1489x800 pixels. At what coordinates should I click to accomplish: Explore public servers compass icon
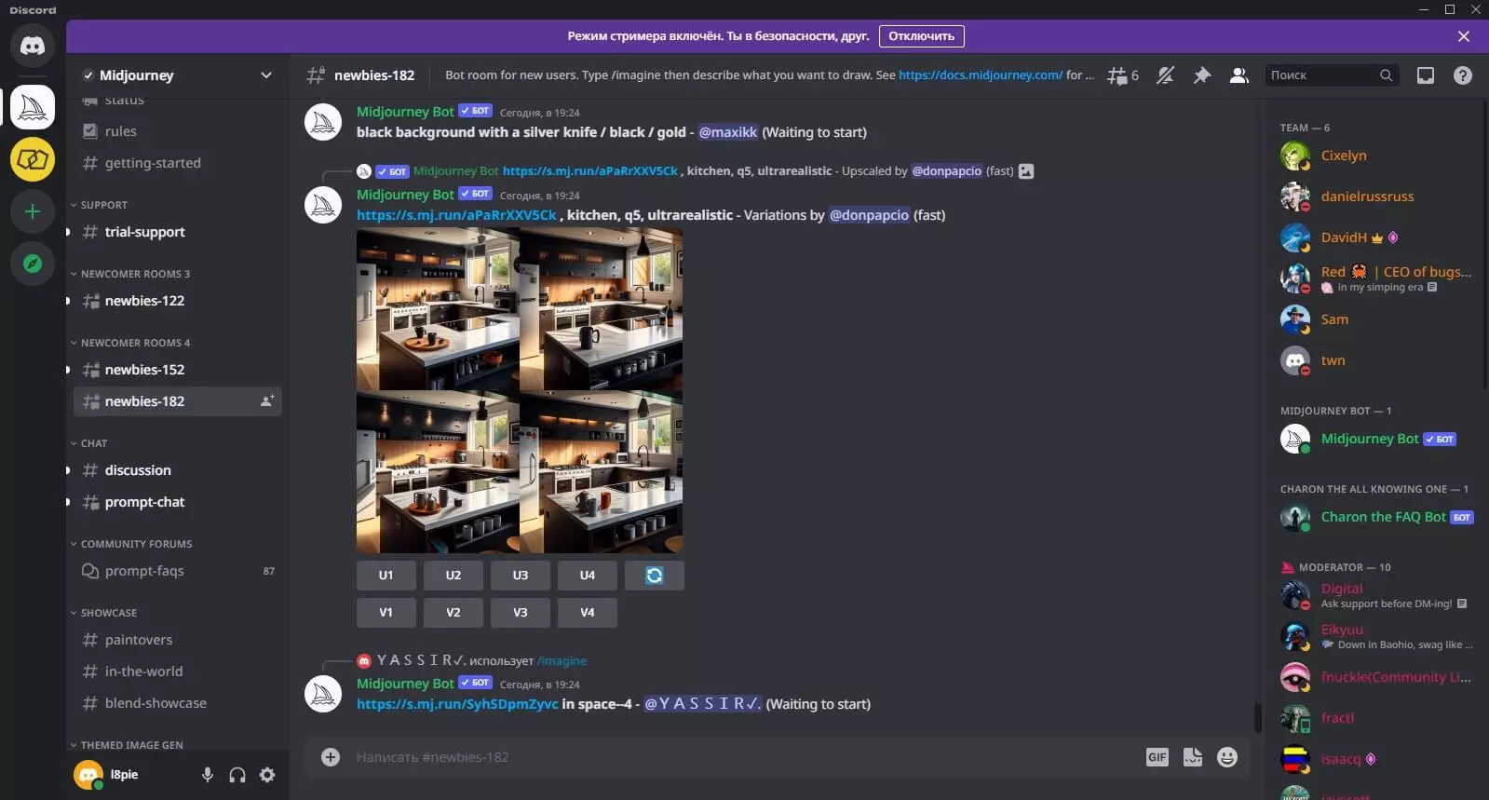click(x=33, y=264)
